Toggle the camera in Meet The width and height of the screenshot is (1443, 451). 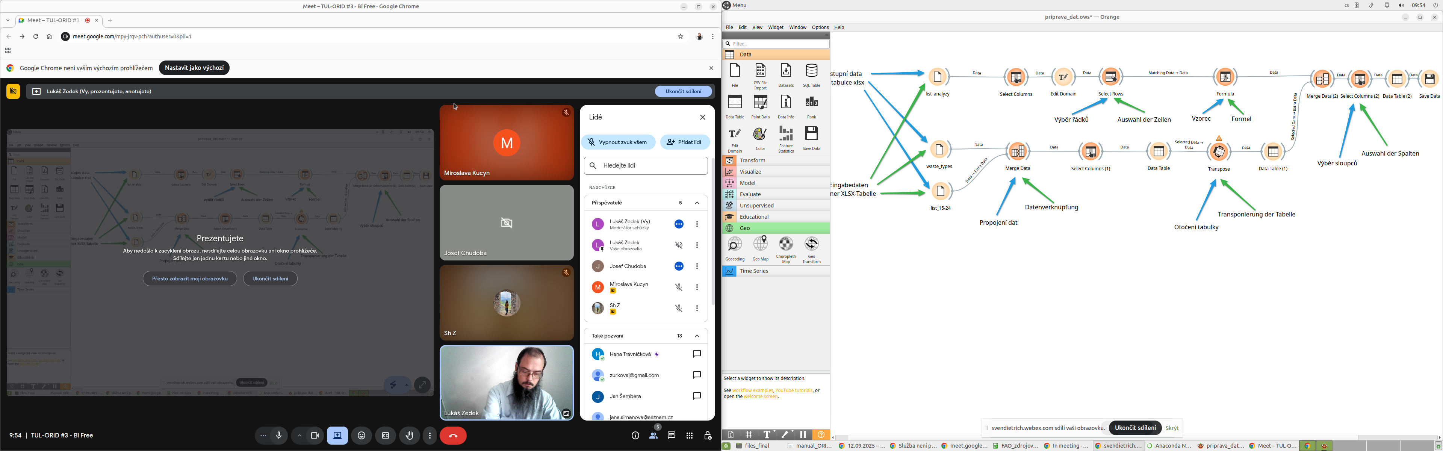tap(315, 435)
